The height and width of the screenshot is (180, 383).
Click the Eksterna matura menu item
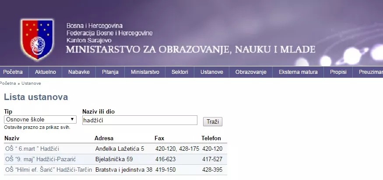(x=298, y=72)
